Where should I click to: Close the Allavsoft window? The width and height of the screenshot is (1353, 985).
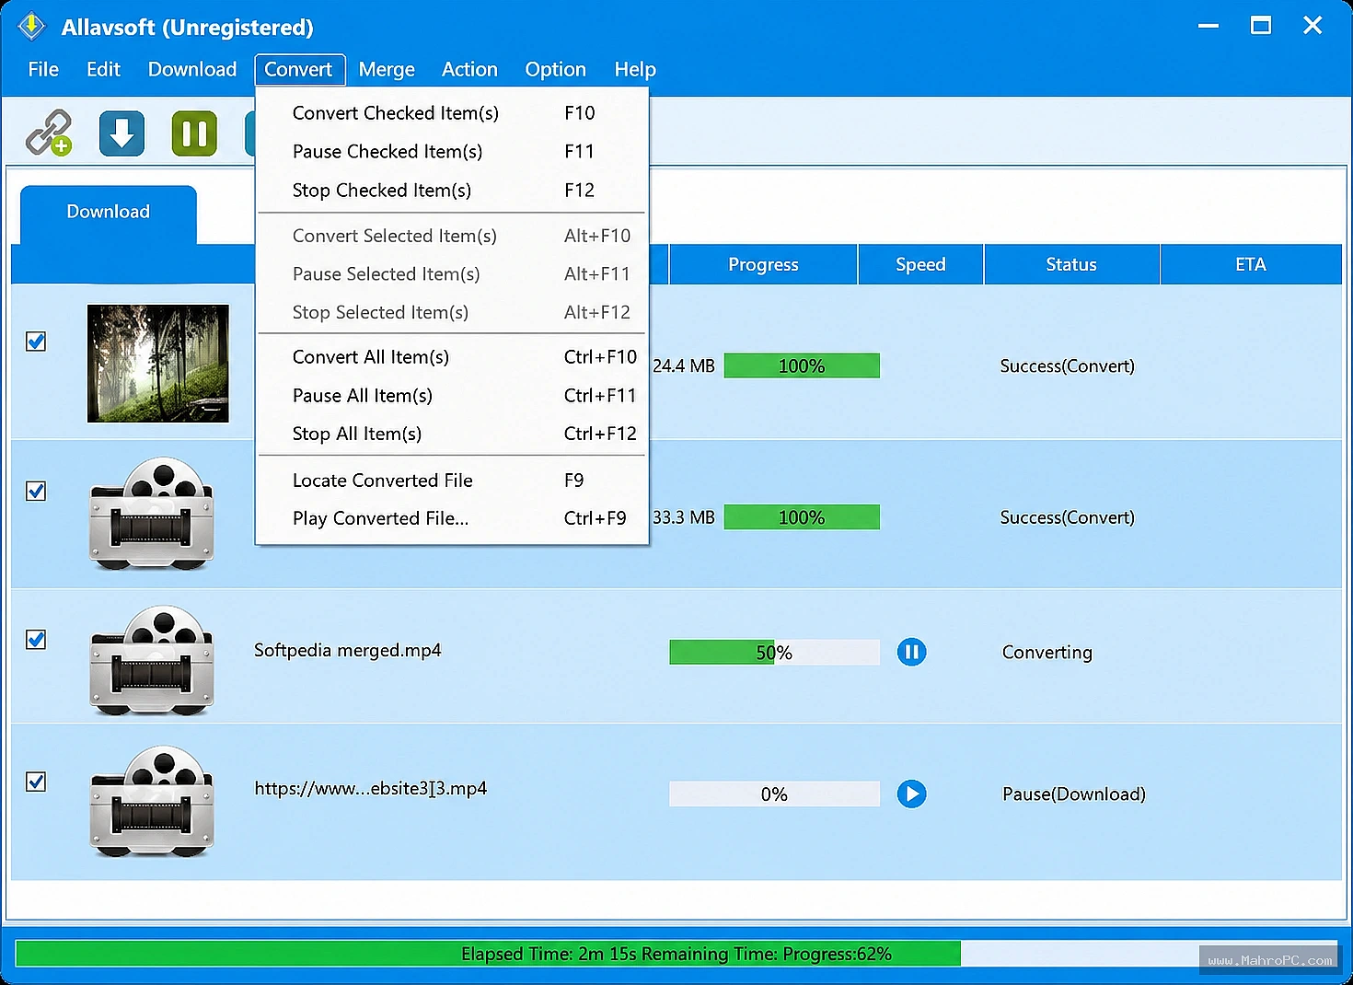[1313, 26]
